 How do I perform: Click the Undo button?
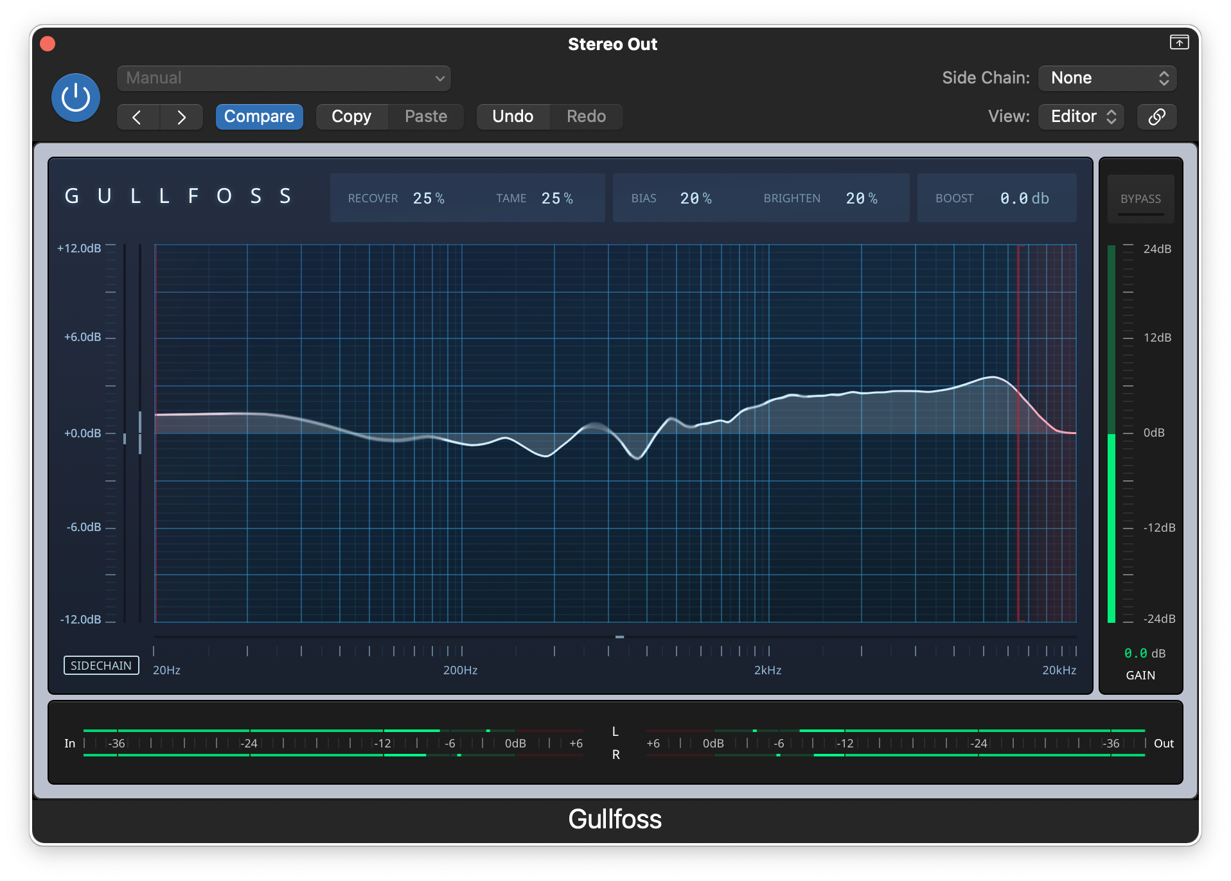tap(513, 117)
